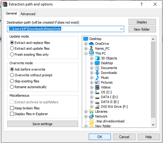The height and width of the screenshot is (143, 163).
Task: Select the Videos film strip icon
Action: [x=97, y=87]
